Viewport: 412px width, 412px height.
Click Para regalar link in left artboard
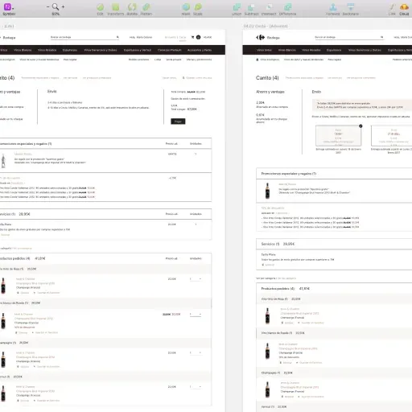(x=70, y=60)
